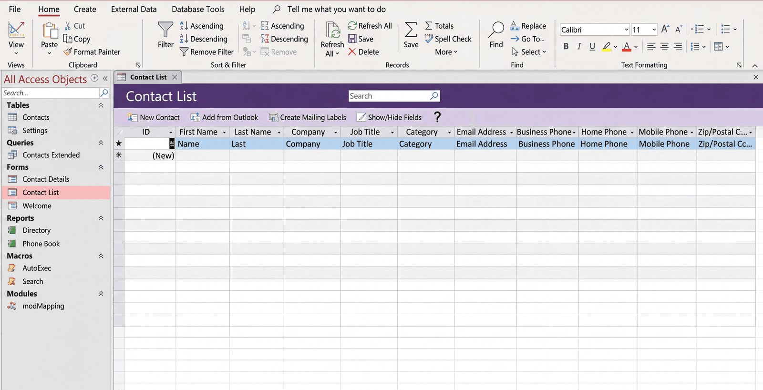Click the Replace icon
The image size is (763, 390).
pos(515,26)
